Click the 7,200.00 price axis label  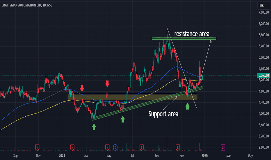(263, 24)
